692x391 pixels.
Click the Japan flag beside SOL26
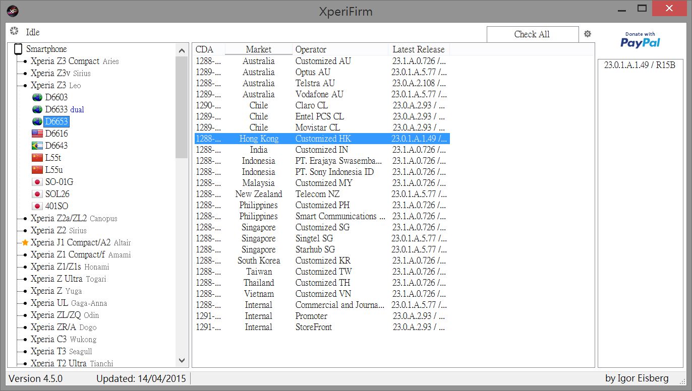click(37, 194)
